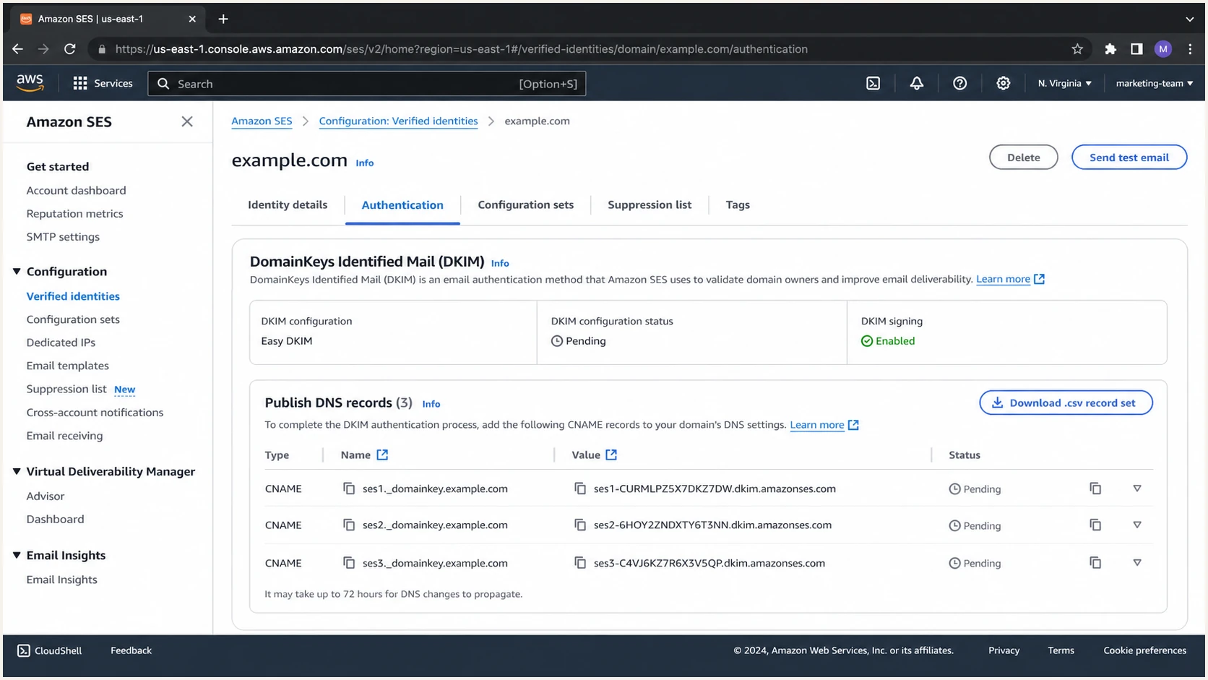This screenshot has height=680, width=1208.
Task: Go to the Amazon SES breadcrumb
Action: (x=262, y=121)
